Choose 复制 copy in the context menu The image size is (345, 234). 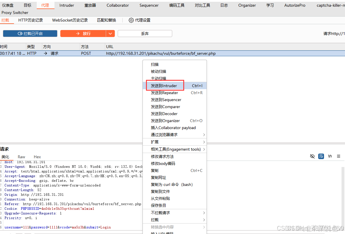pyautogui.click(x=175, y=170)
